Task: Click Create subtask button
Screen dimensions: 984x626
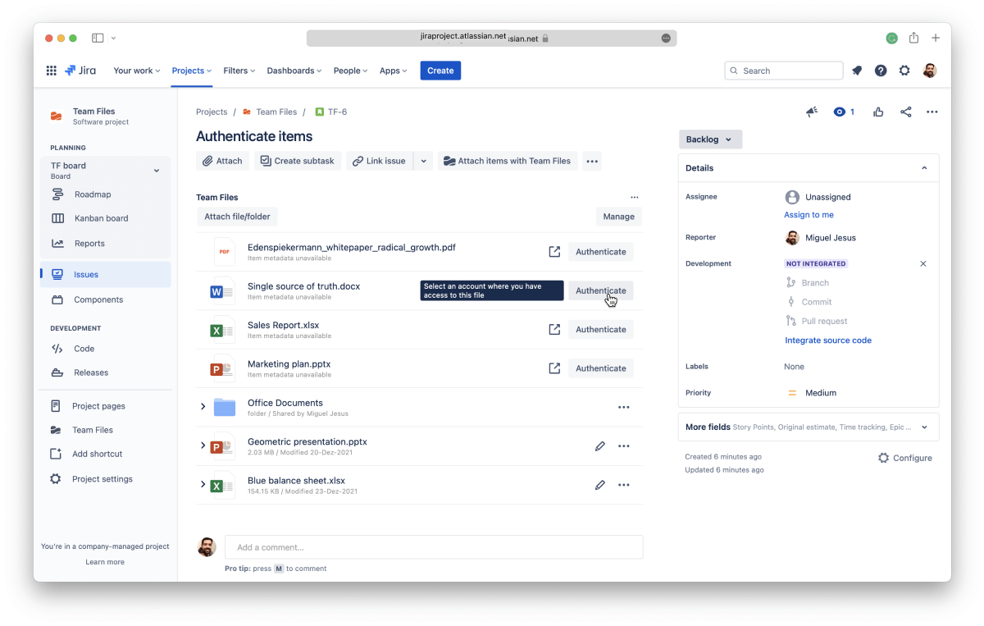Action: click(298, 161)
